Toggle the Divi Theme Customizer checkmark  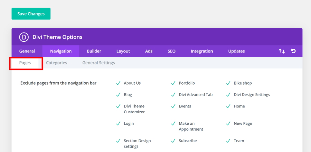point(118,106)
